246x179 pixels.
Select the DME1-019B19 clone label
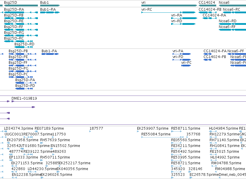tap(24, 98)
